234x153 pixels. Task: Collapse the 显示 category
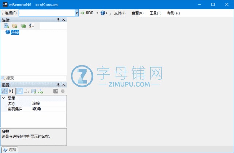tap(3, 98)
